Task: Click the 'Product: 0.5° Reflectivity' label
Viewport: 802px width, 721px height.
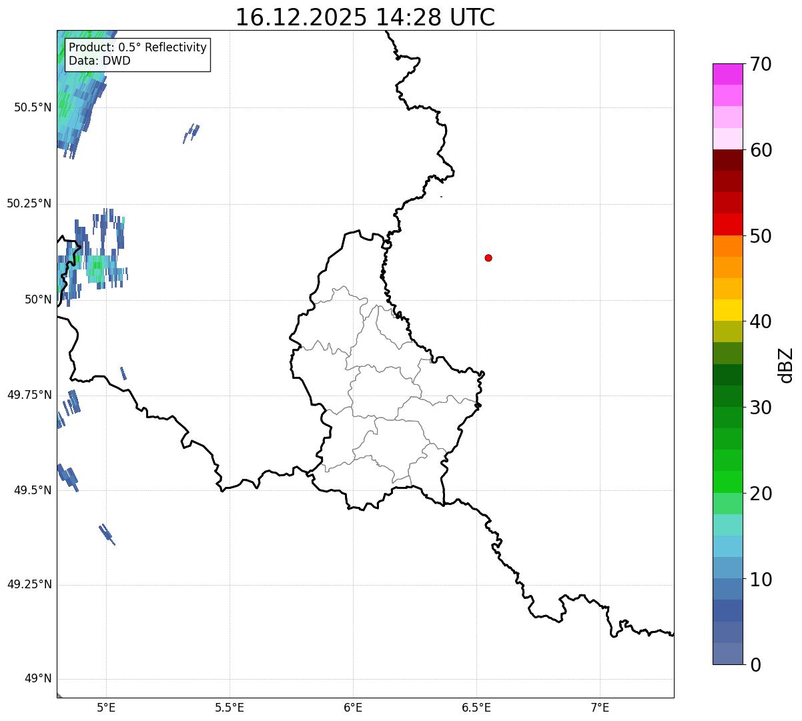Action: pyautogui.click(x=137, y=47)
